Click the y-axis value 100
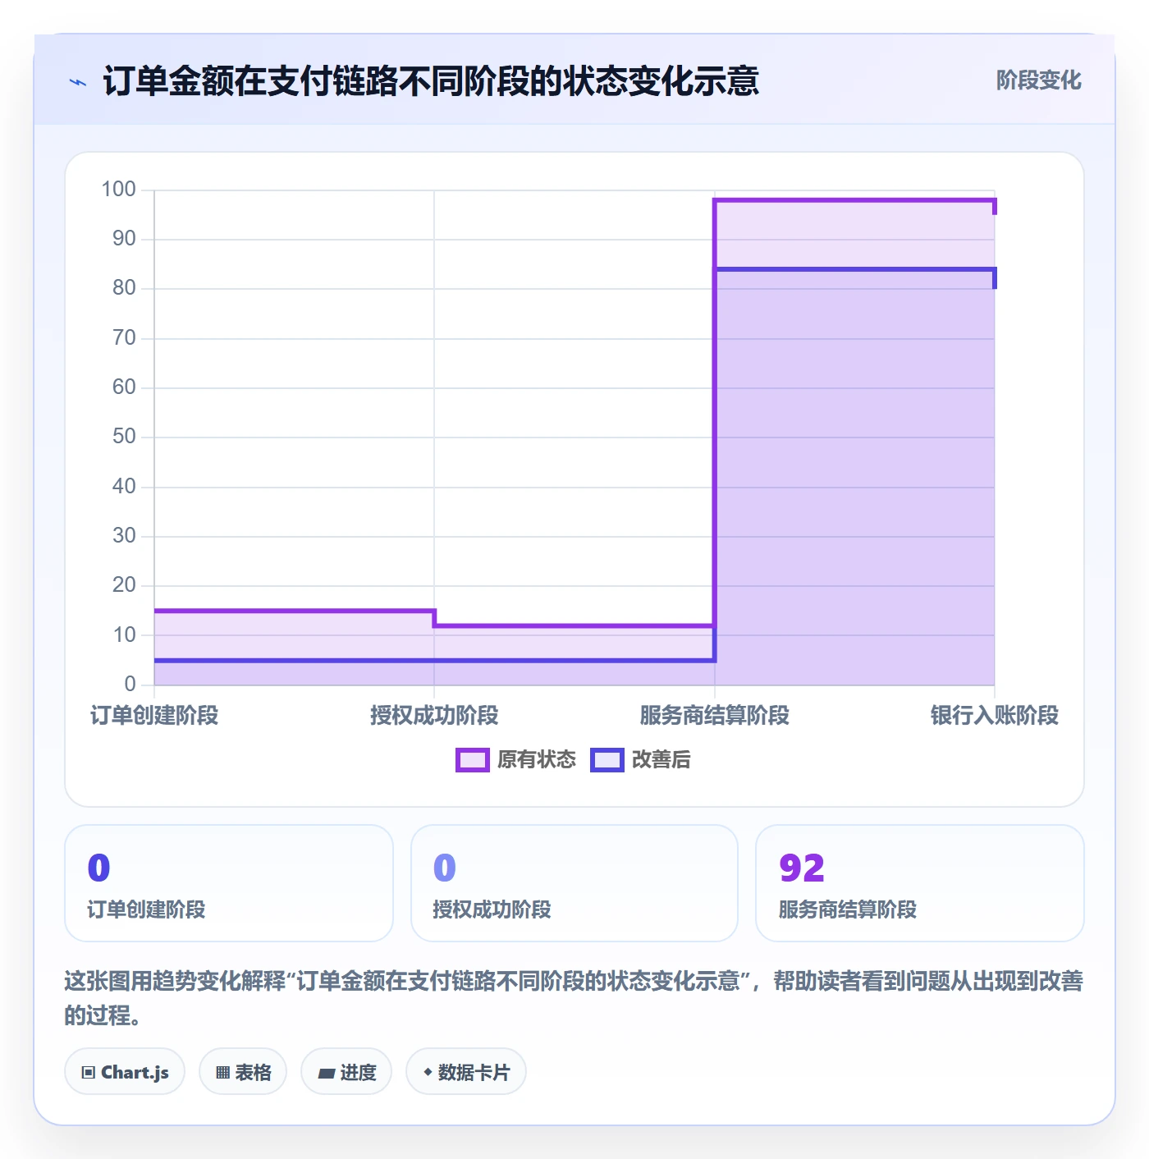 tap(118, 189)
